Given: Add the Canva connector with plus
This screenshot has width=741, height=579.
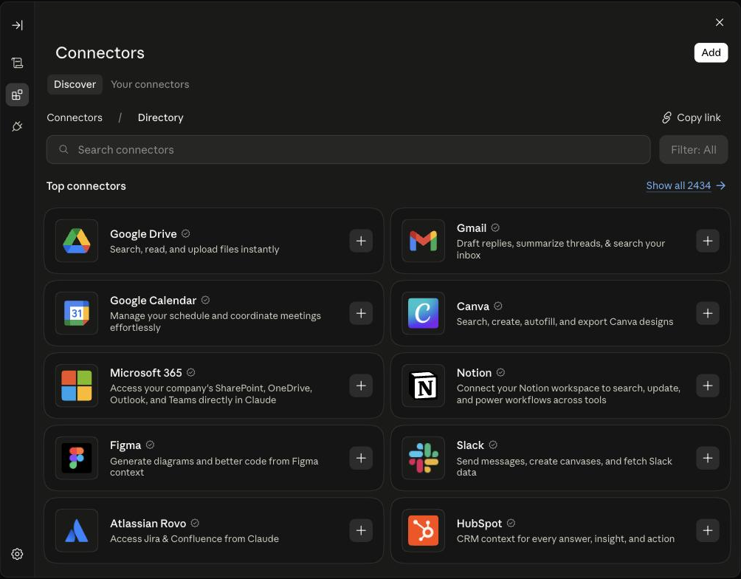Looking at the screenshot, I should (x=708, y=313).
